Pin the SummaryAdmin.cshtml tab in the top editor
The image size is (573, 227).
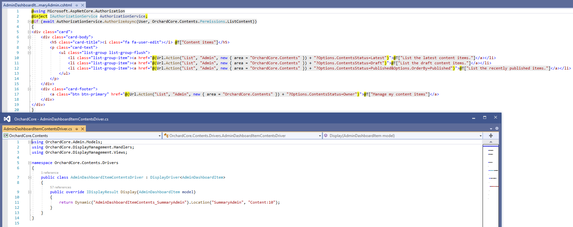tap(77, 5)
